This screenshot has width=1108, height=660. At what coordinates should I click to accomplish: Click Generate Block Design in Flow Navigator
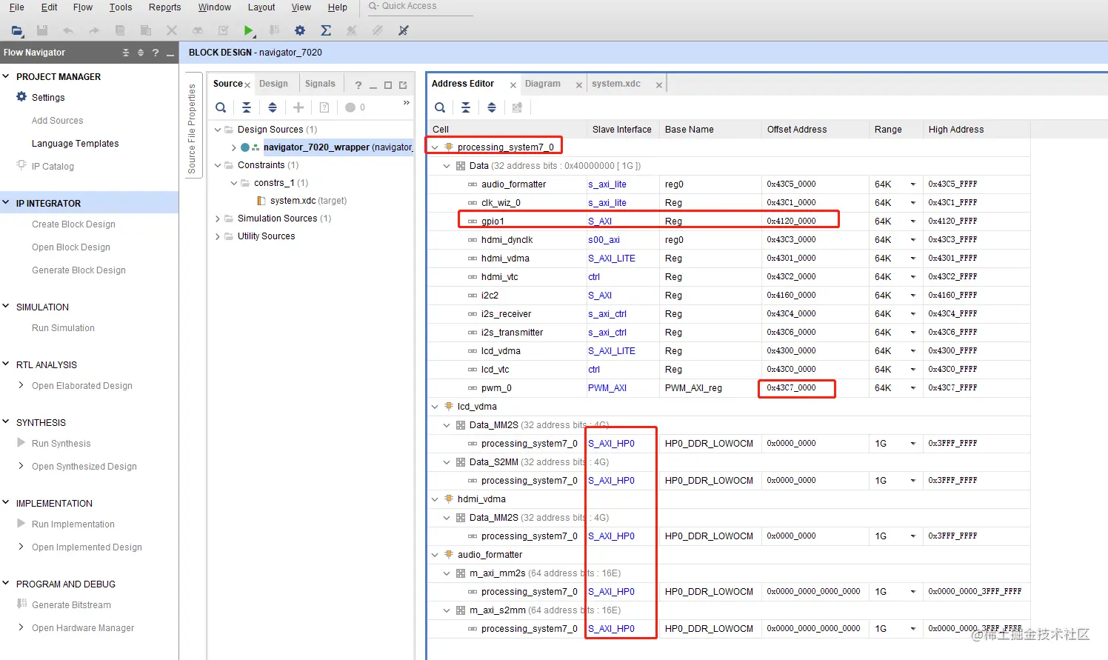(79, 270)
